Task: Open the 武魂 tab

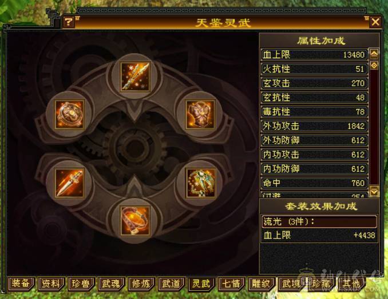Action: pos(111,283)
